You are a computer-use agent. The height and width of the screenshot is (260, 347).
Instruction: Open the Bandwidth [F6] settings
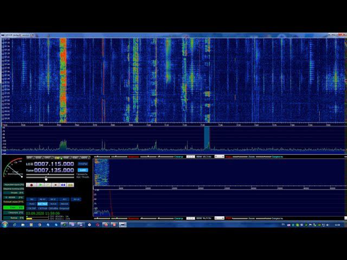click(14, 189)
